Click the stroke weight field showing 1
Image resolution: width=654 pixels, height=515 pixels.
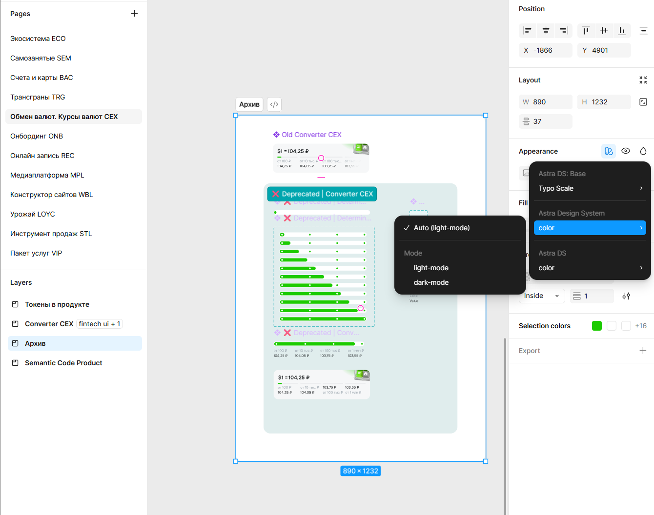pyautogui.click(x=592, y=296)
